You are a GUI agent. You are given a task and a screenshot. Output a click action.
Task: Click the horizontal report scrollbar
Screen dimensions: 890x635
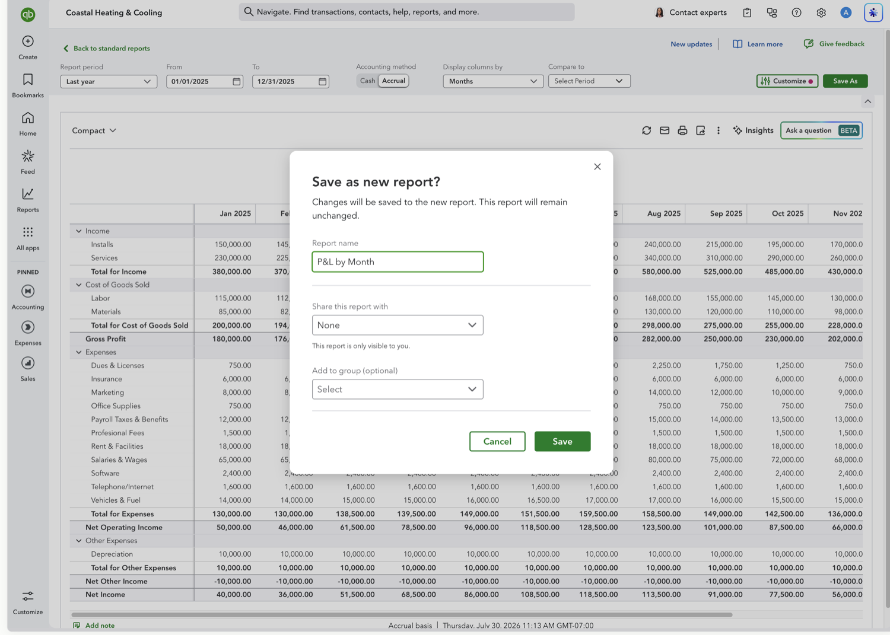pyautogui.click(x=402, y=615)
